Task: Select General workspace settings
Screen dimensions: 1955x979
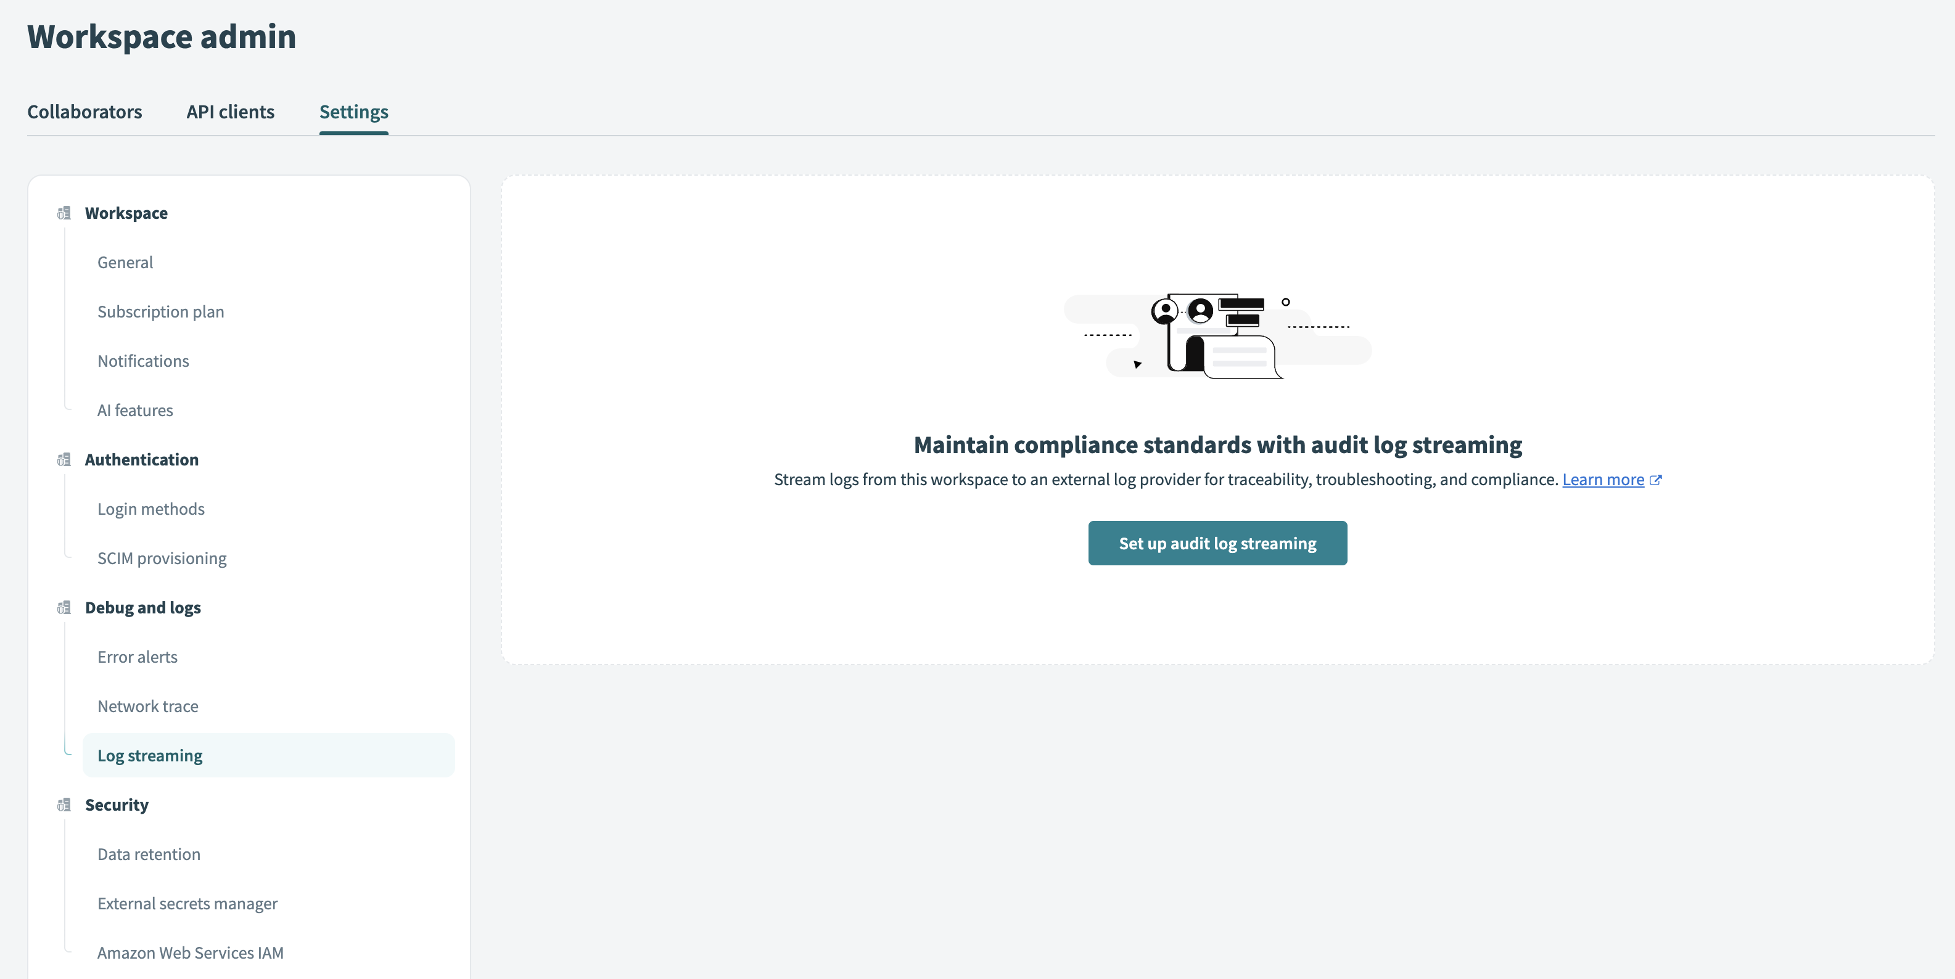Action: (125, 261)
